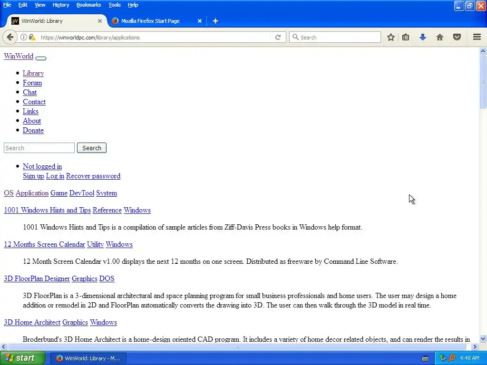
Task: Open the Chat link
Action: coord(29,93)
